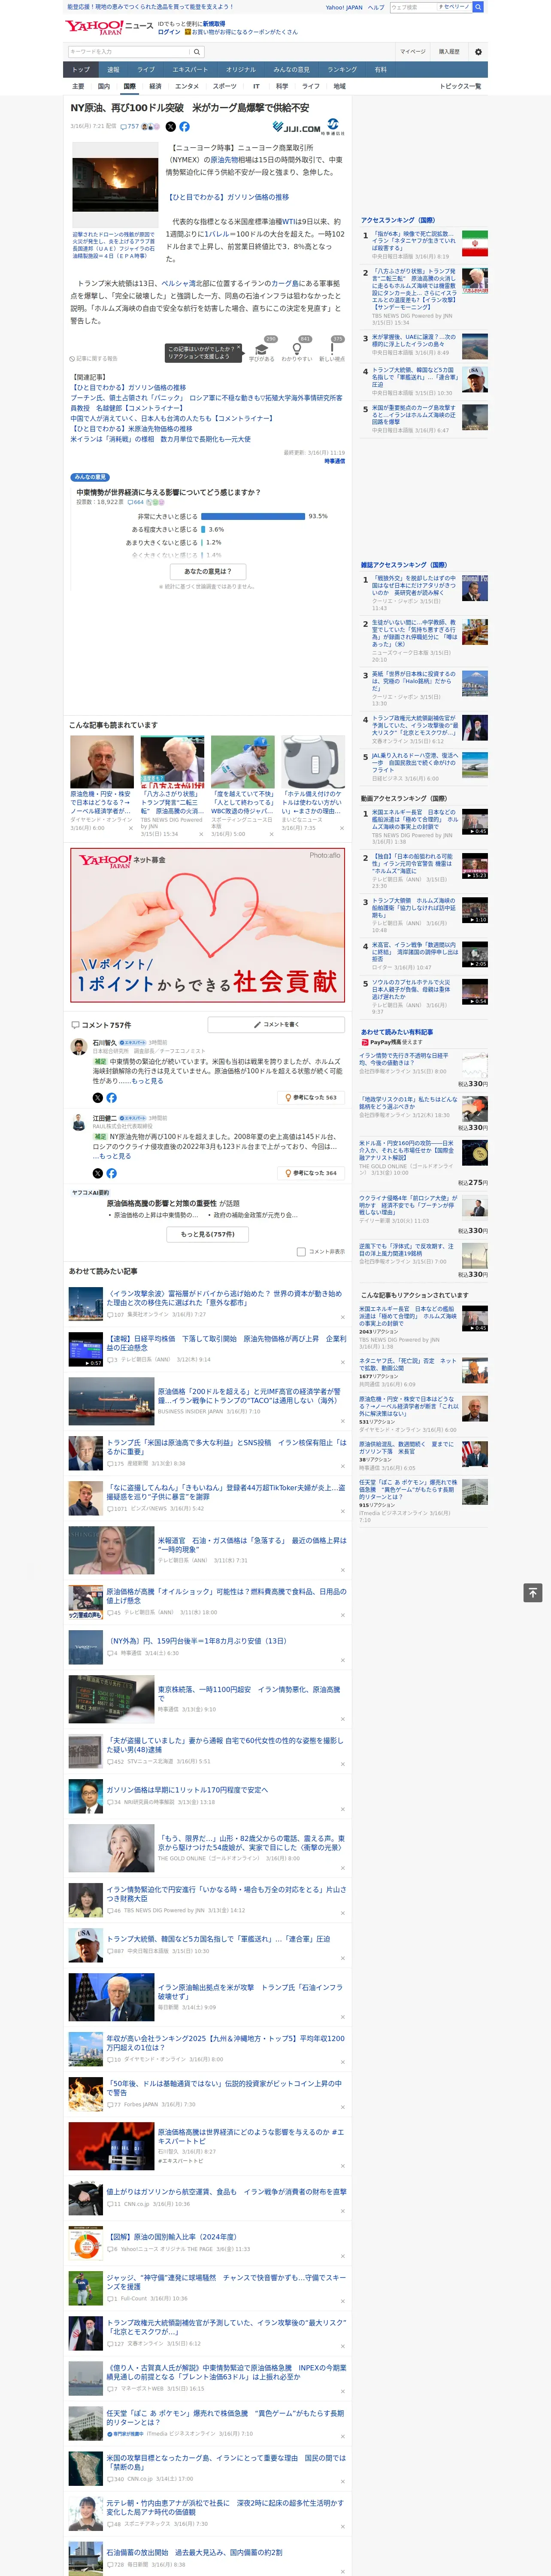Submit the keyword search with the magnifier icon
Screen dimensions: 551x2576
click(197, 52)
